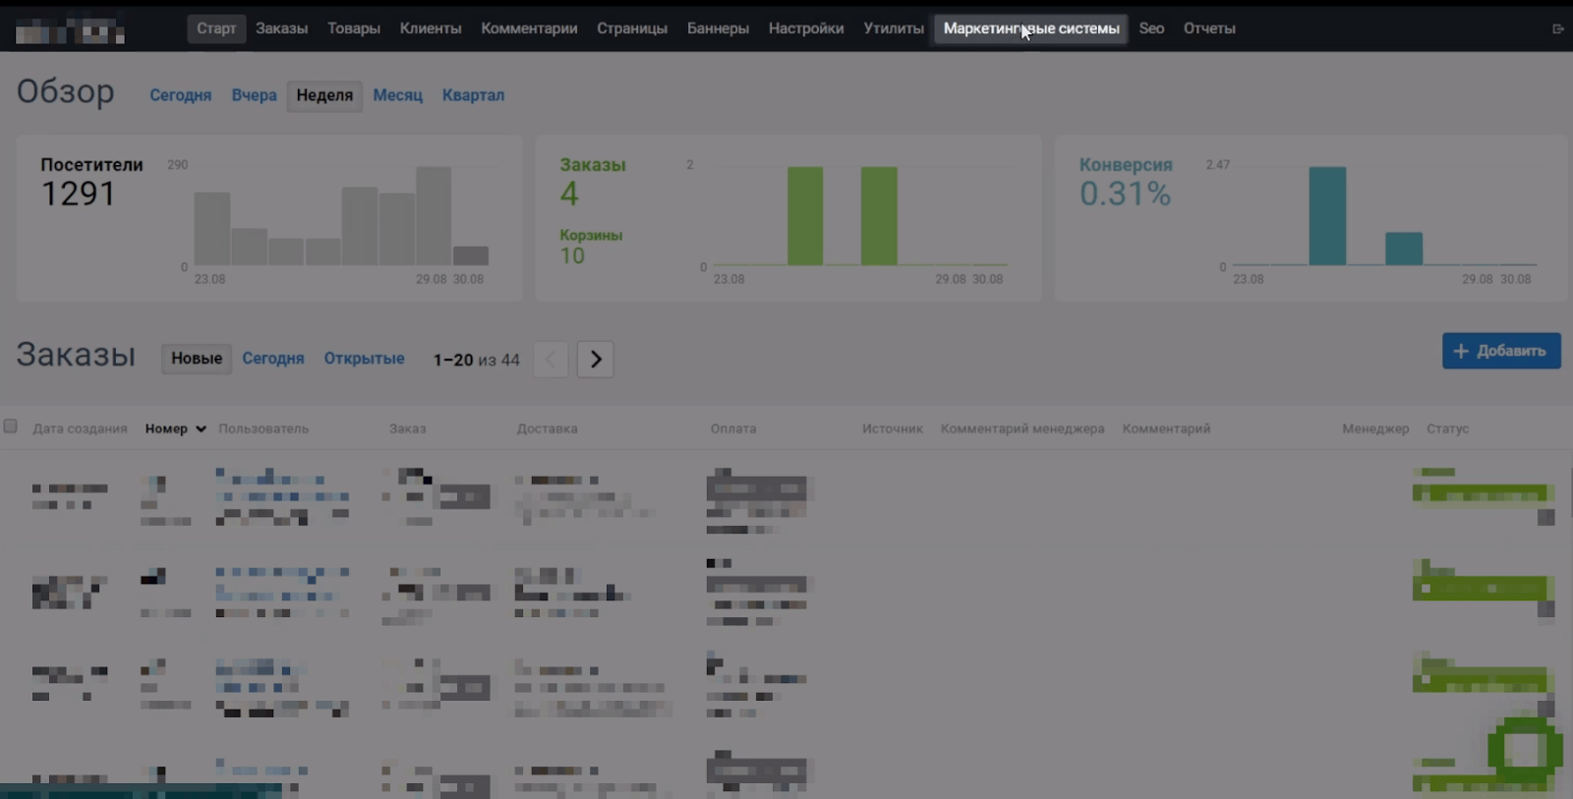Go to next page of orders
This screenshot has height=799, width=1573.
[x=596, y=360]
